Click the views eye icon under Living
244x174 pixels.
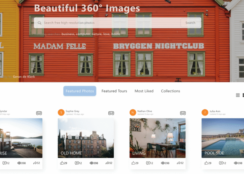coord(163,163)
